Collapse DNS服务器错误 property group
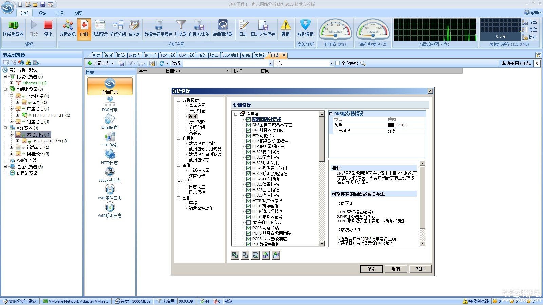Image resolution: width=543 pixels, height=305 pixels. [x=331, y=114]
